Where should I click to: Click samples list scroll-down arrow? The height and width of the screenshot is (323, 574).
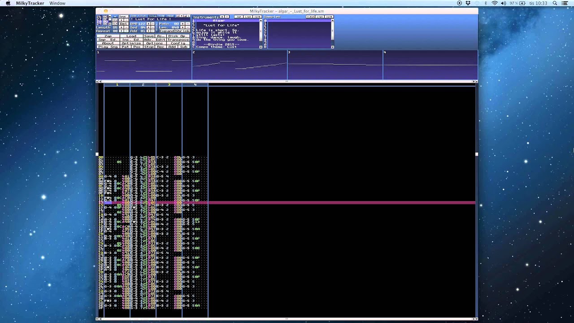point(332,47)
